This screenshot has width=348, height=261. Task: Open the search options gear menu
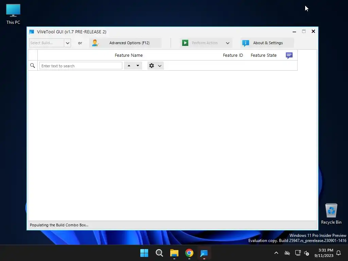(155, 66)
